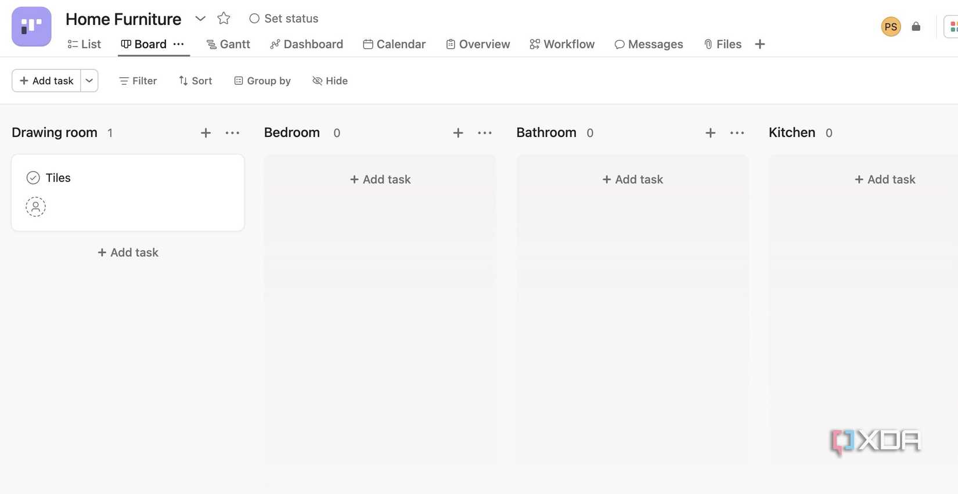This screenshot has width=958, height=494.
Task: Click Add task in Bathroom column
Action: [632, 179]
